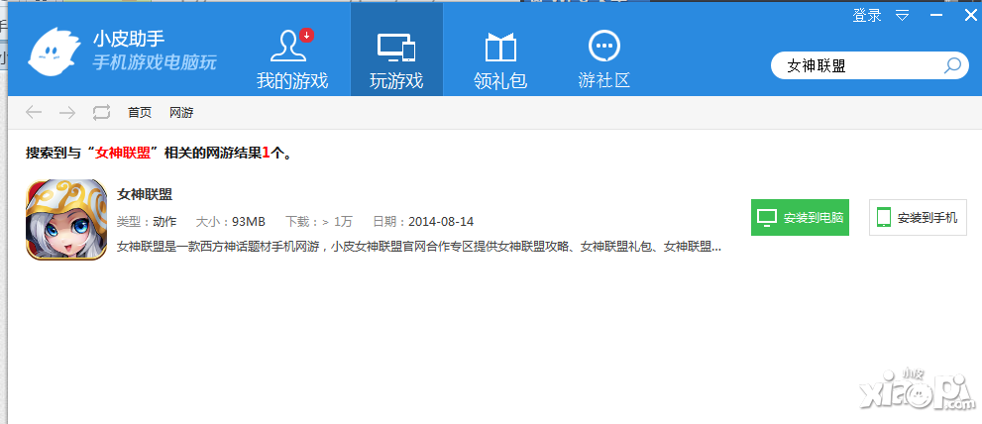Screen dimensions: 982x424
Task: Minimize the 小皮助手 window
Action: (935, 15)
